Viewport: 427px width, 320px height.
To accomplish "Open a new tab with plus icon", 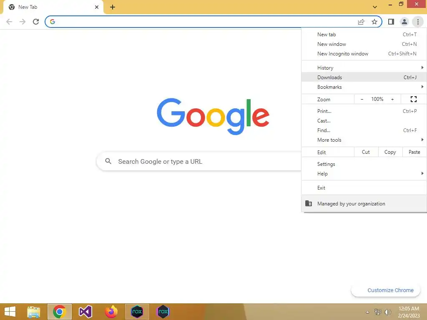I will 113,7.
